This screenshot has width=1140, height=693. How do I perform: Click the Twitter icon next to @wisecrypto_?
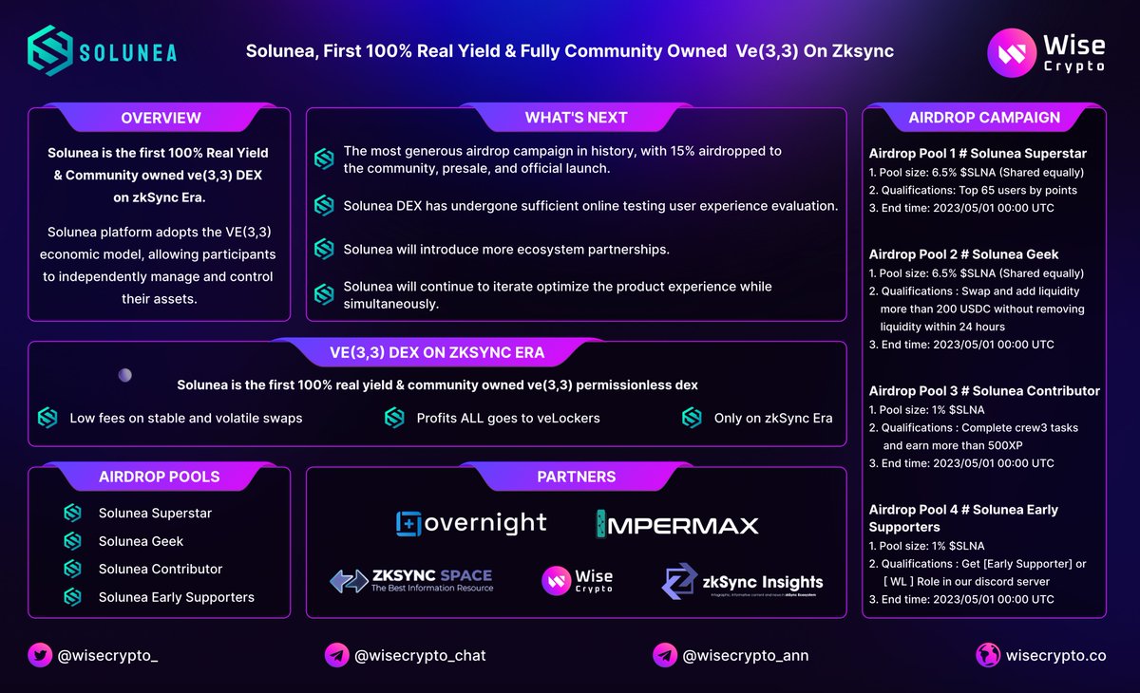point(41,655)
